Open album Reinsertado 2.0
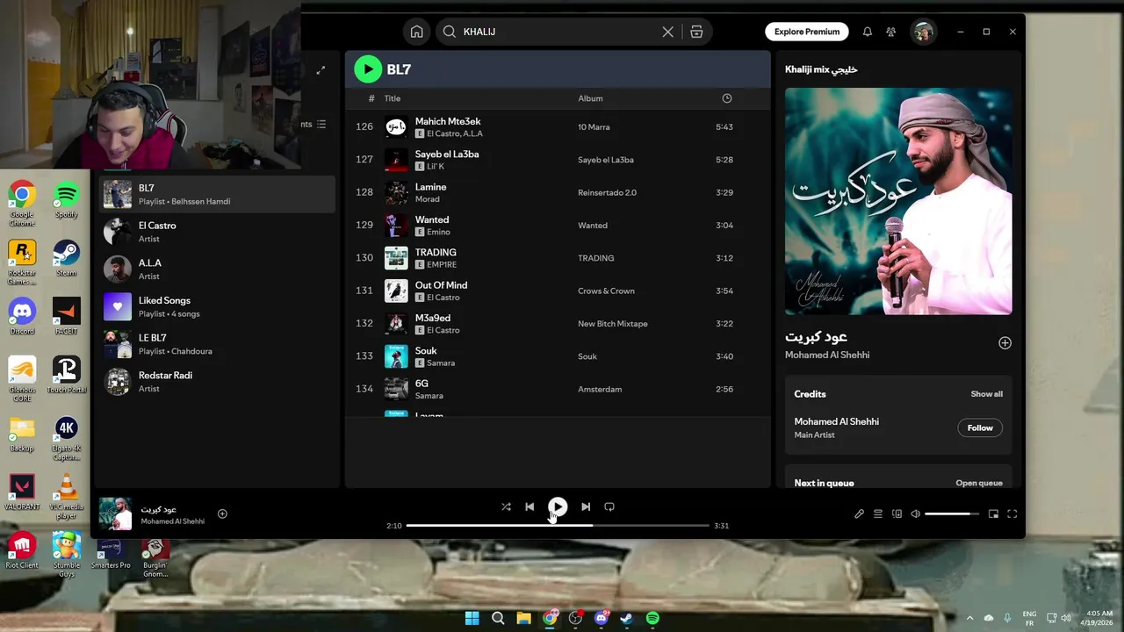Image resolution: width=1124 pixels, height=632 pixels. (607, 192)
